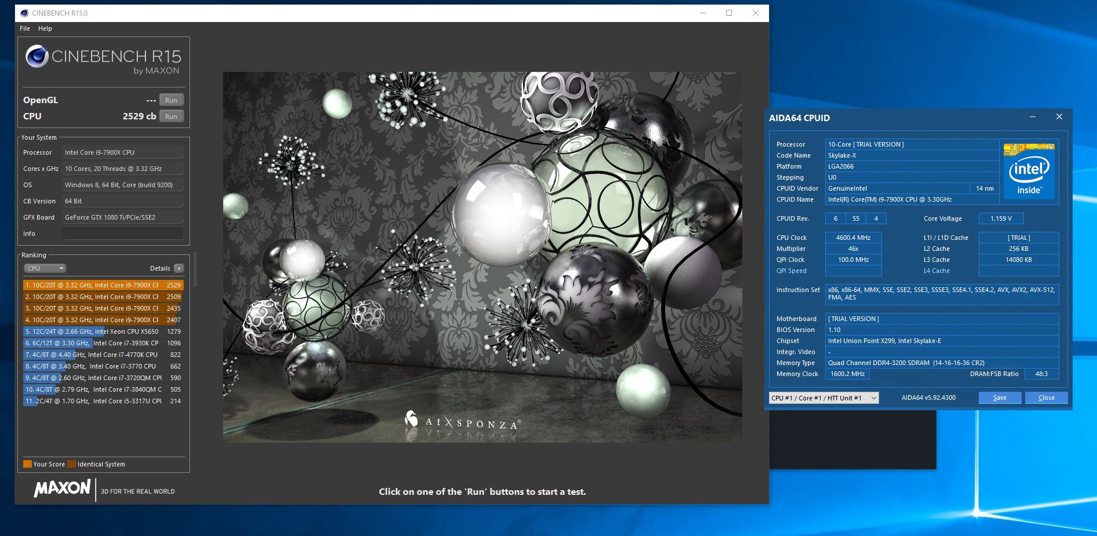Click the Cinebench title bar app icon
The height and width of the screenshot is (536, 1097).
click(24, 13)
